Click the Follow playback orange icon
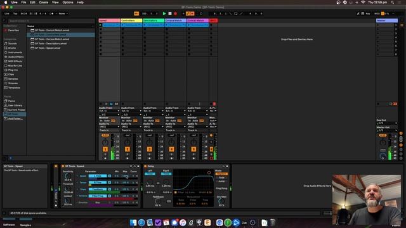The width and height of the screenshot is (406, 228). point(136,13)
